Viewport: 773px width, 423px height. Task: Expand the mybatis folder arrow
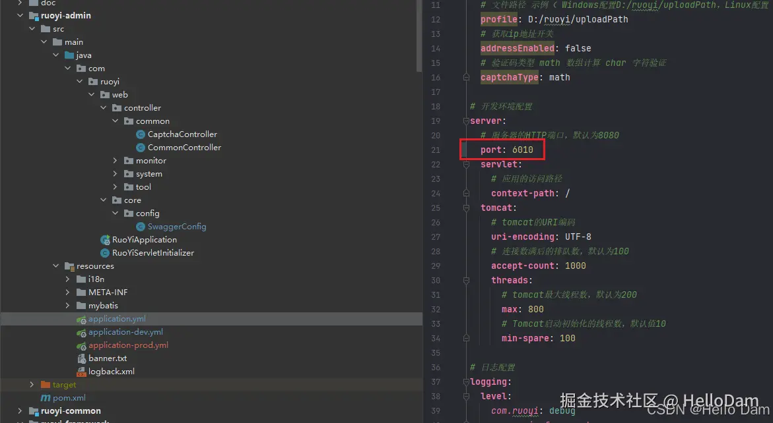(x=67, y=306)
